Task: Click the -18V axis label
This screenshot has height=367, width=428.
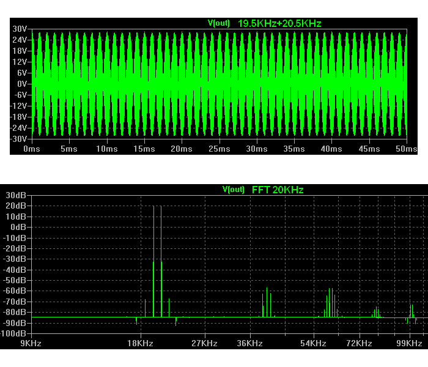Action: pos(18,117)
